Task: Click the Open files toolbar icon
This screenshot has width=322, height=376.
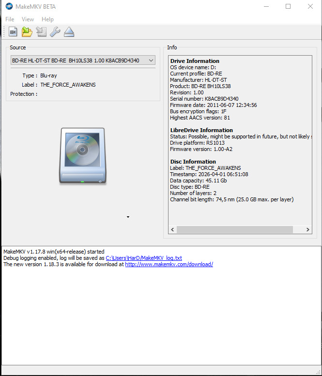Action: point(13,31)
